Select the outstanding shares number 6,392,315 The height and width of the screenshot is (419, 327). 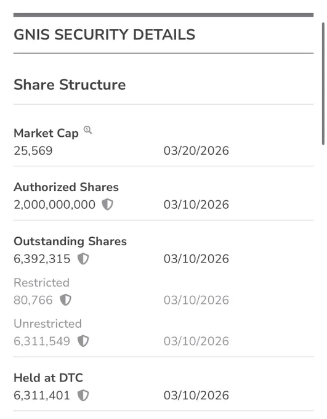[x=42, y=259]
